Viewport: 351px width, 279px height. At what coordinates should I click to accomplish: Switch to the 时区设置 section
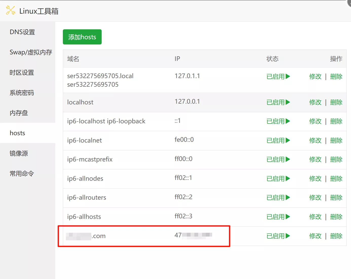coord(22,73)
